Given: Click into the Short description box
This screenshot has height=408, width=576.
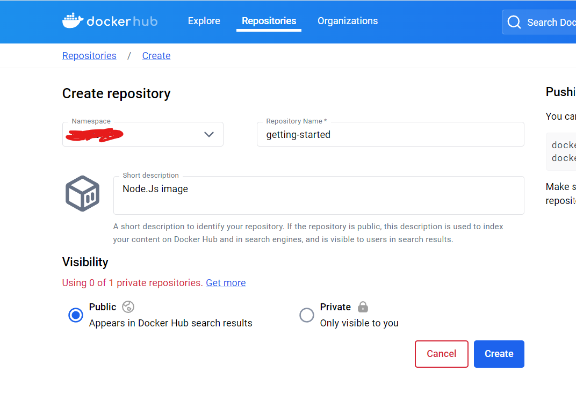Looking at the screenshot, I should (318, 195).
